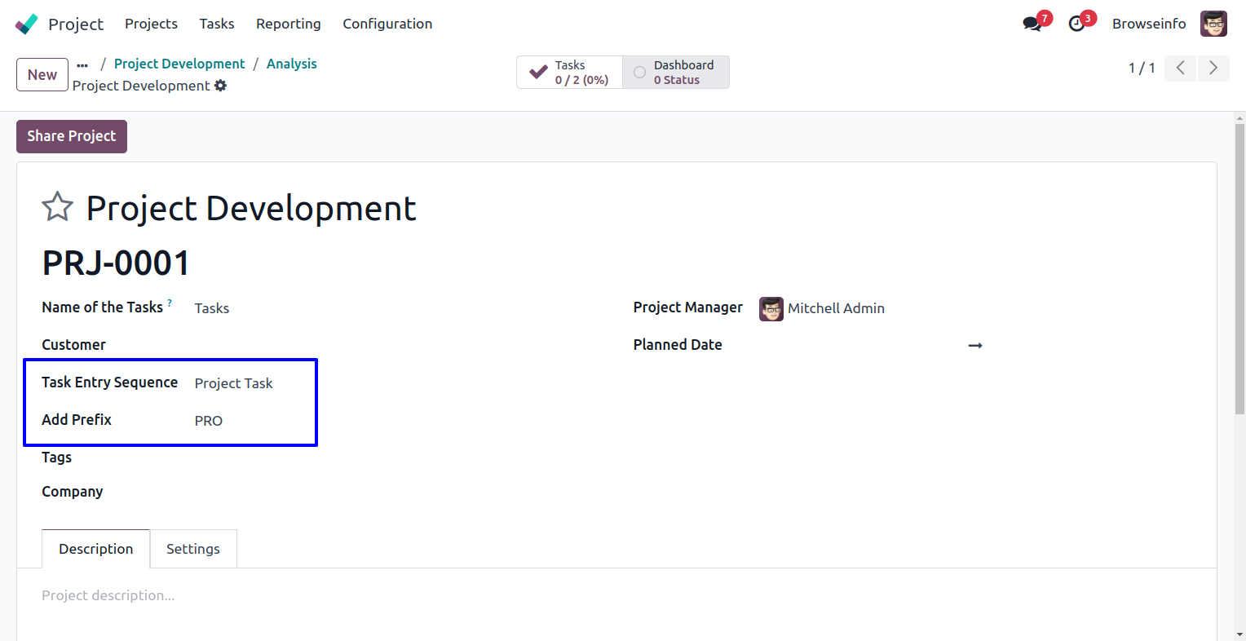This screenshot has height=641, width=1246.
Task: Click the Project app logo icon
Action: 26,24
